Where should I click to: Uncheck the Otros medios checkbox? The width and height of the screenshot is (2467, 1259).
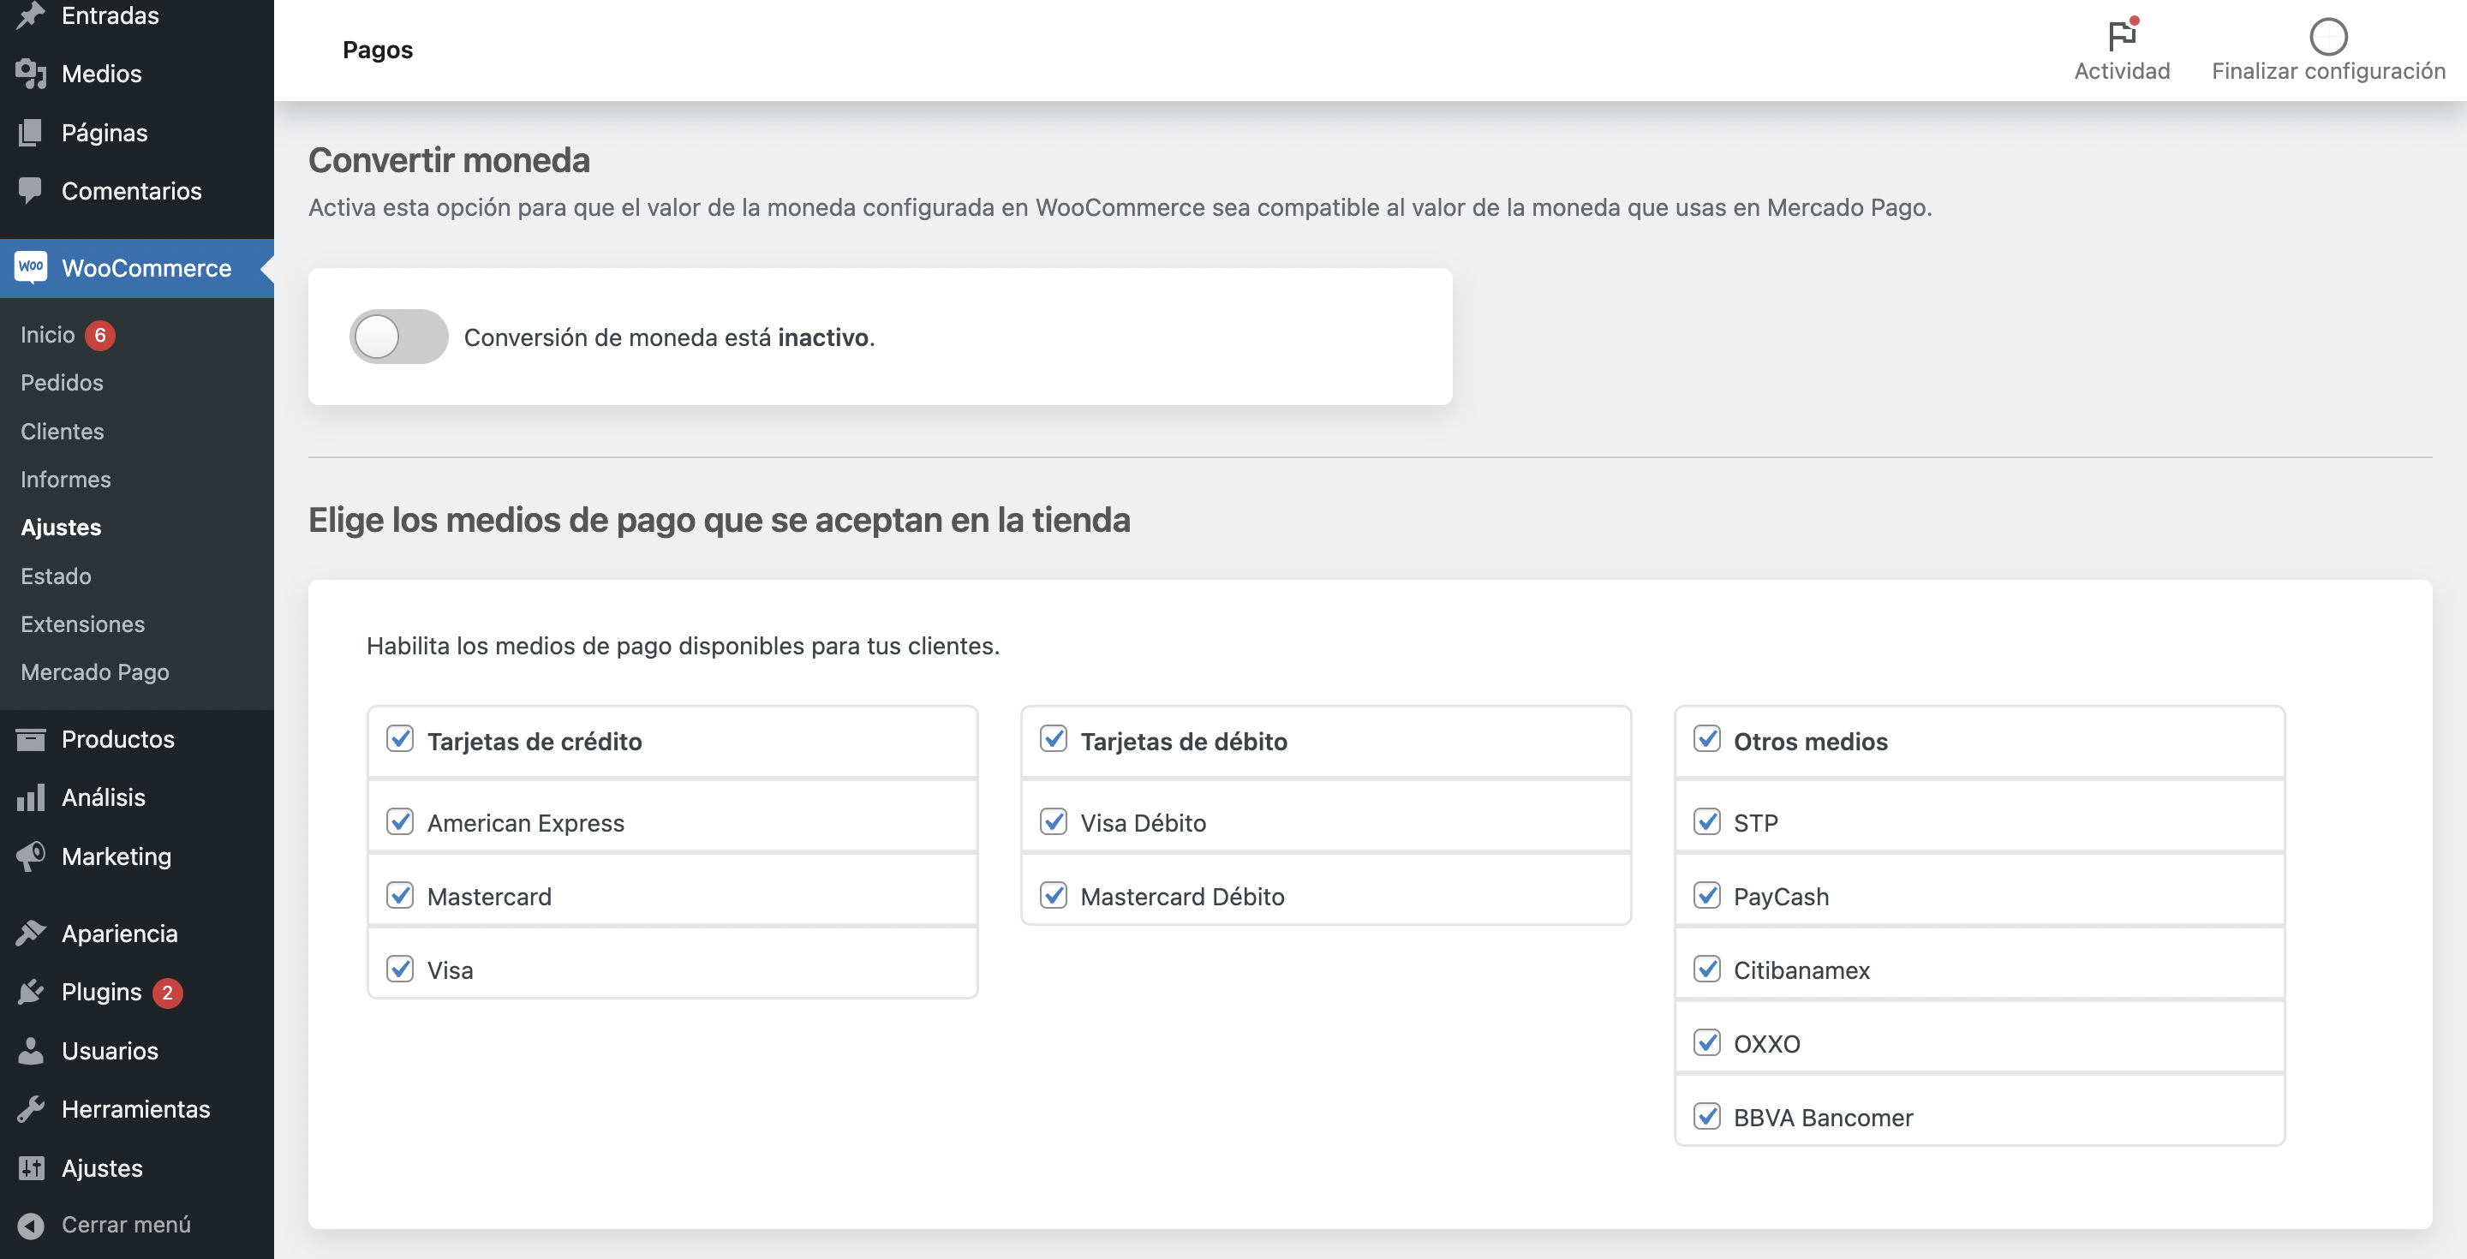(1706, 739)
